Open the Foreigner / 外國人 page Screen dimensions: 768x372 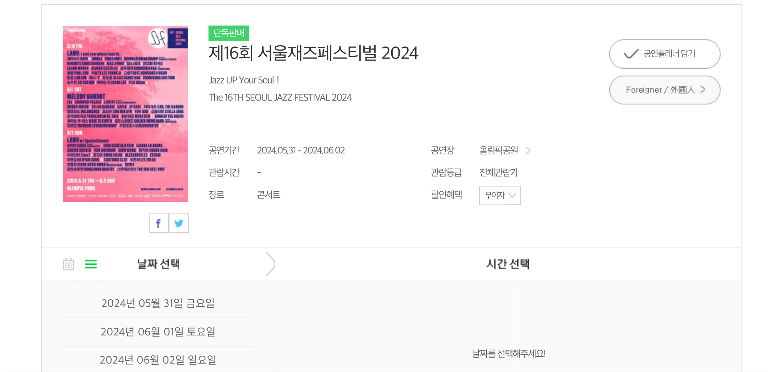click(x=664, y=90)
